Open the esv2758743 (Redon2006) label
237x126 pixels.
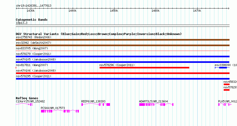tap(34, 37)
